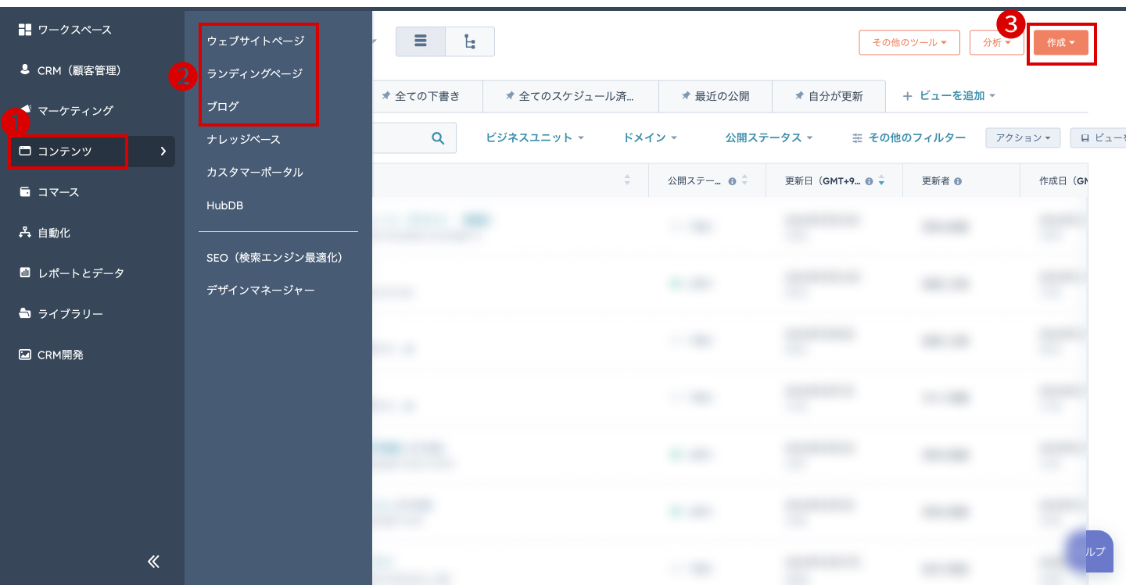1126x585 pixels.
Task: Collapse the sidebar with double-chevron icon
Action: pos(153,561)
